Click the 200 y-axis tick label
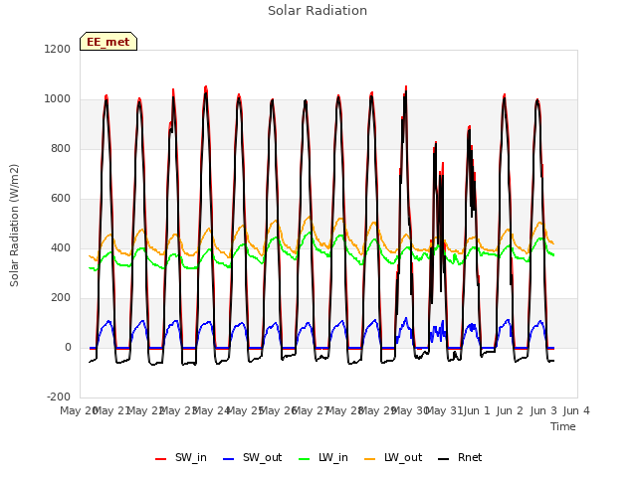Screen dimensions: 637x477 pos(61,298)
